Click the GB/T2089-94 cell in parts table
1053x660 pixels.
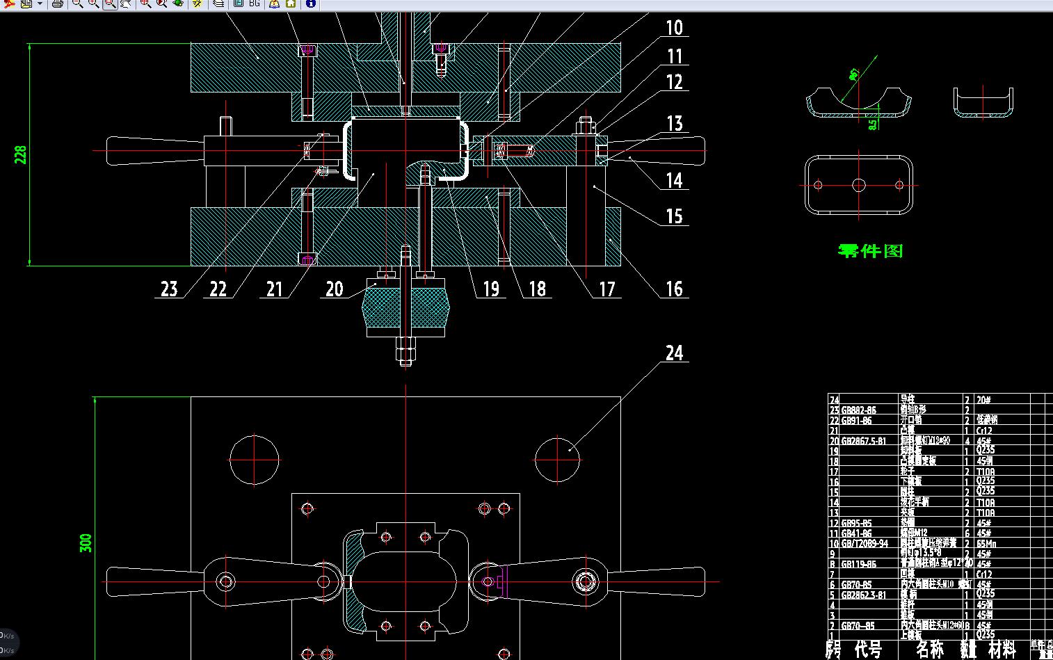(x=865, y=544)
